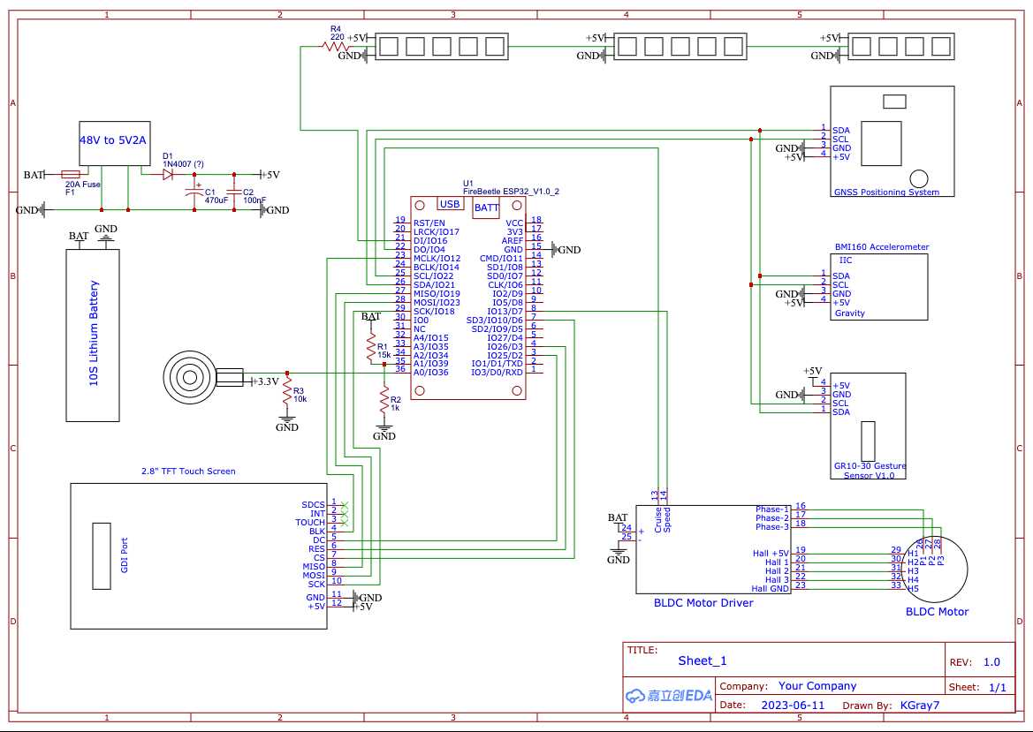Click the round component on GNSS module
Viewport: 1033px width, 732px height.
pyautogui.click(x=918, y=178)
